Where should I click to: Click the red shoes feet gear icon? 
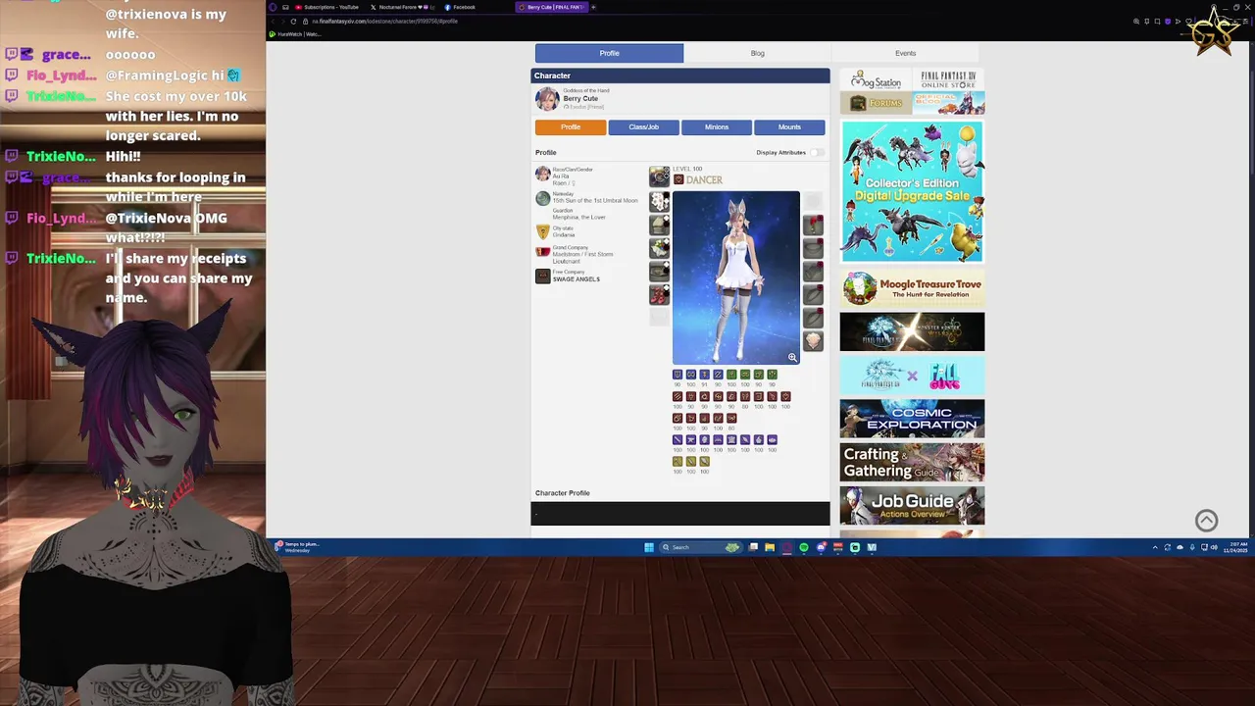659,294
